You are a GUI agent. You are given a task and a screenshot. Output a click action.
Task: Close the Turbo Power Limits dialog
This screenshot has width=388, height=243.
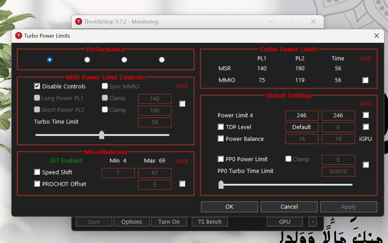(377, 36)
